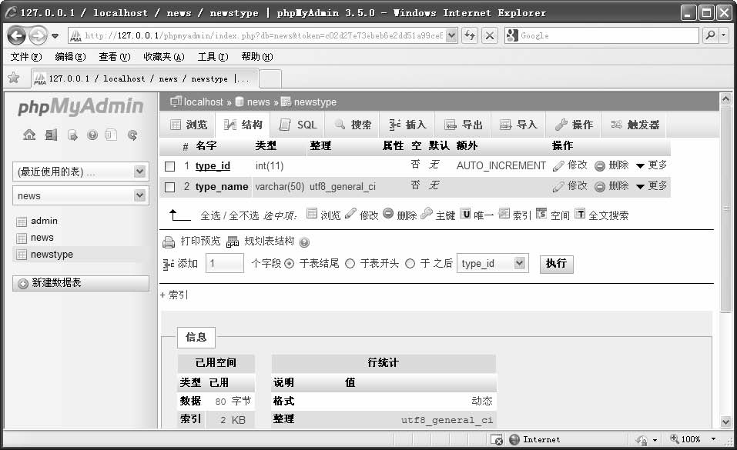This screenshot has height=450, width=737.
Task: Click the news table icon in sidebar
Action: pos(22,238)
